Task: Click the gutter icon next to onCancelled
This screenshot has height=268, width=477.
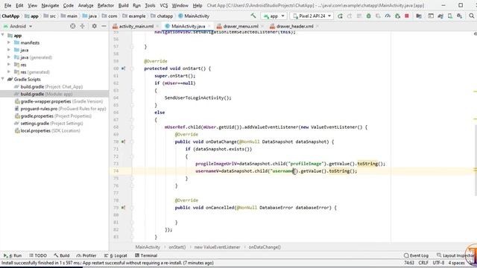Action: tap(123, 208)
